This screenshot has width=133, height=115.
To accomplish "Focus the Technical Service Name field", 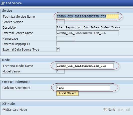I will coord(87,16).
